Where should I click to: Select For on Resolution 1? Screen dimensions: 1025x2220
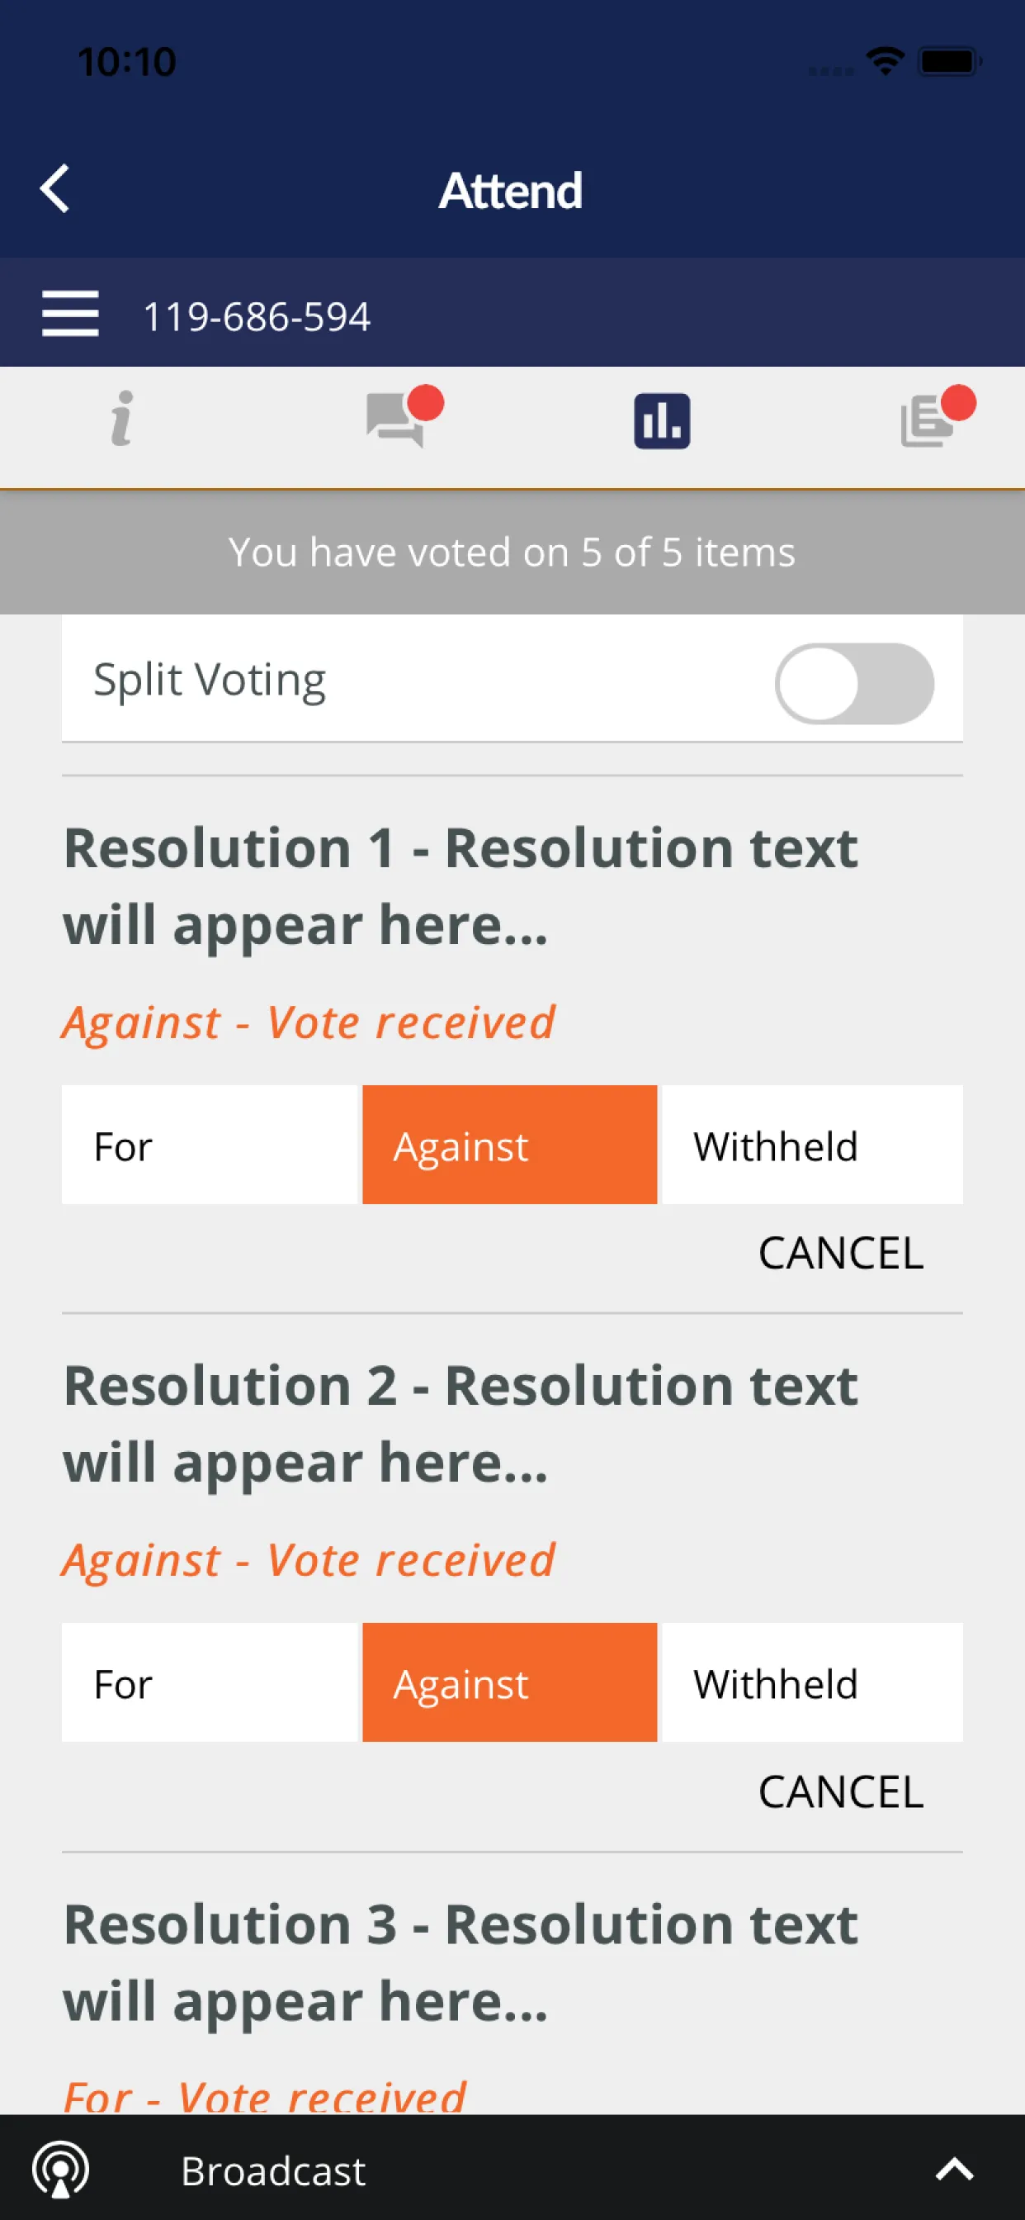(210, 1145)
